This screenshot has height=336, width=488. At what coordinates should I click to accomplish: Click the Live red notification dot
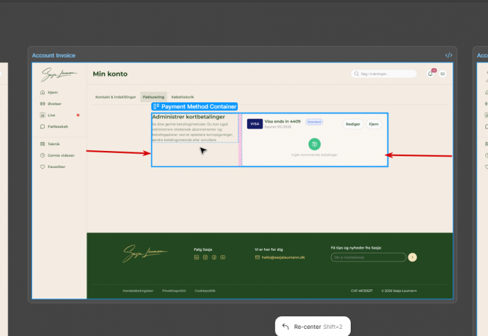click(78, 115)
